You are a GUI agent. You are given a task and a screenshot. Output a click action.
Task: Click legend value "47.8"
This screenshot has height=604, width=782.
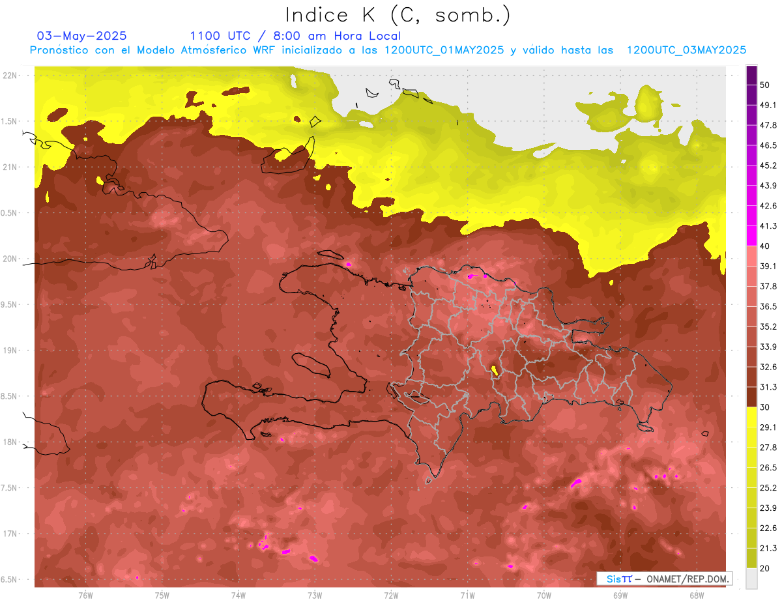[768, 125]
